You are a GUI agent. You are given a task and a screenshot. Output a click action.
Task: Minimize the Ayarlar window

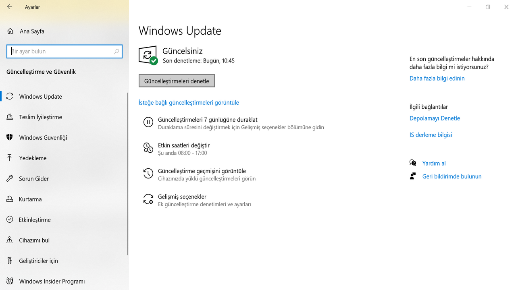[x=469, y=7]
